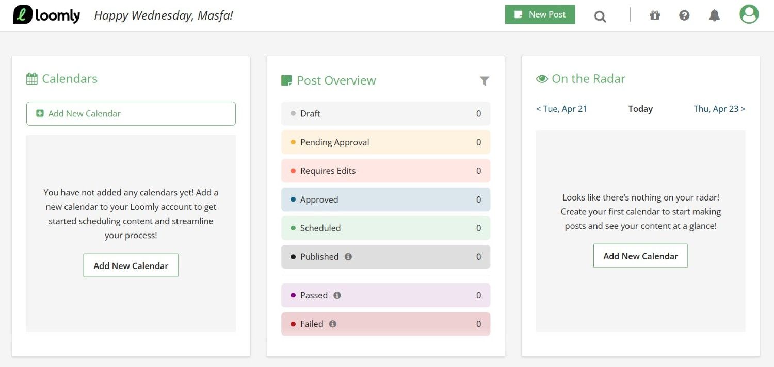This screenshot has width=774, height=367.
Task: Select the Scheduled status row
Action: (385, 228)
